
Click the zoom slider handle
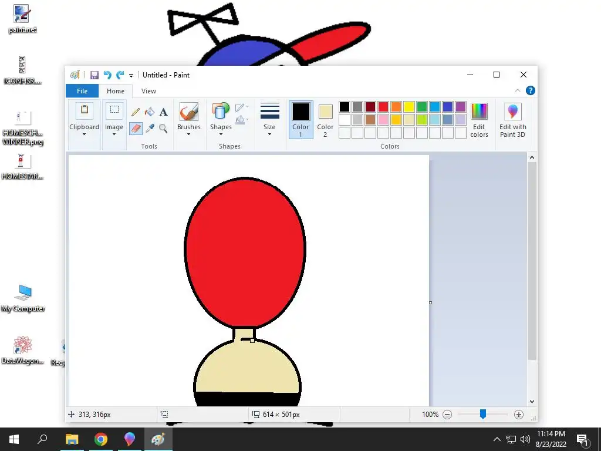pyautogui.click(x=483, y=414)
